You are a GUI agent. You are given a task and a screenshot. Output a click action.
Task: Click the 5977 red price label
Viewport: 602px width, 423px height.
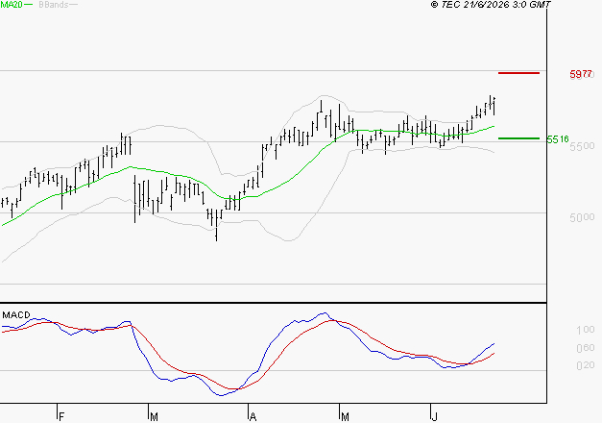[x=581, y=74]
